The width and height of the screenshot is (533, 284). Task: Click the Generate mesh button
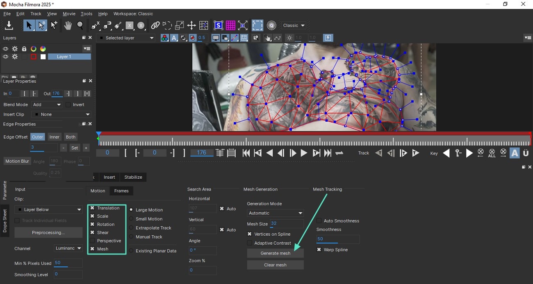(x=276, y=254)
